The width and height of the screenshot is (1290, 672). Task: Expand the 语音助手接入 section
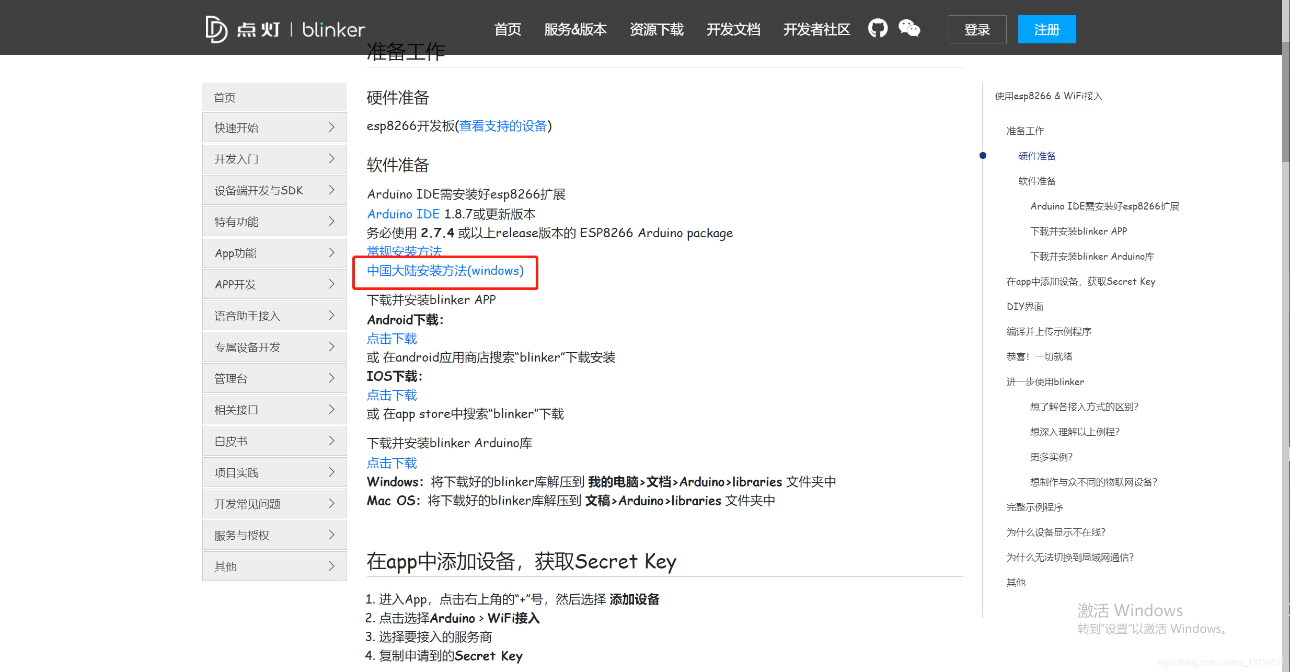[274, 315]
